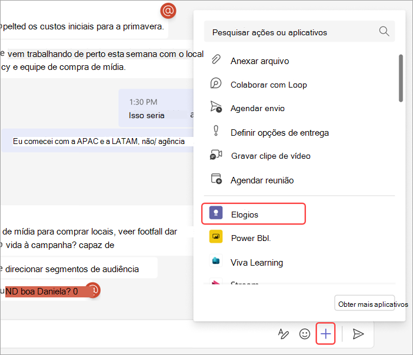Click the record video clip icon
Screen dimensions: 413x355
pyautogui.click(x=216, y=155)
